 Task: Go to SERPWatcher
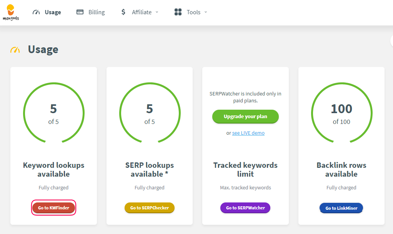tap(245, 208)
